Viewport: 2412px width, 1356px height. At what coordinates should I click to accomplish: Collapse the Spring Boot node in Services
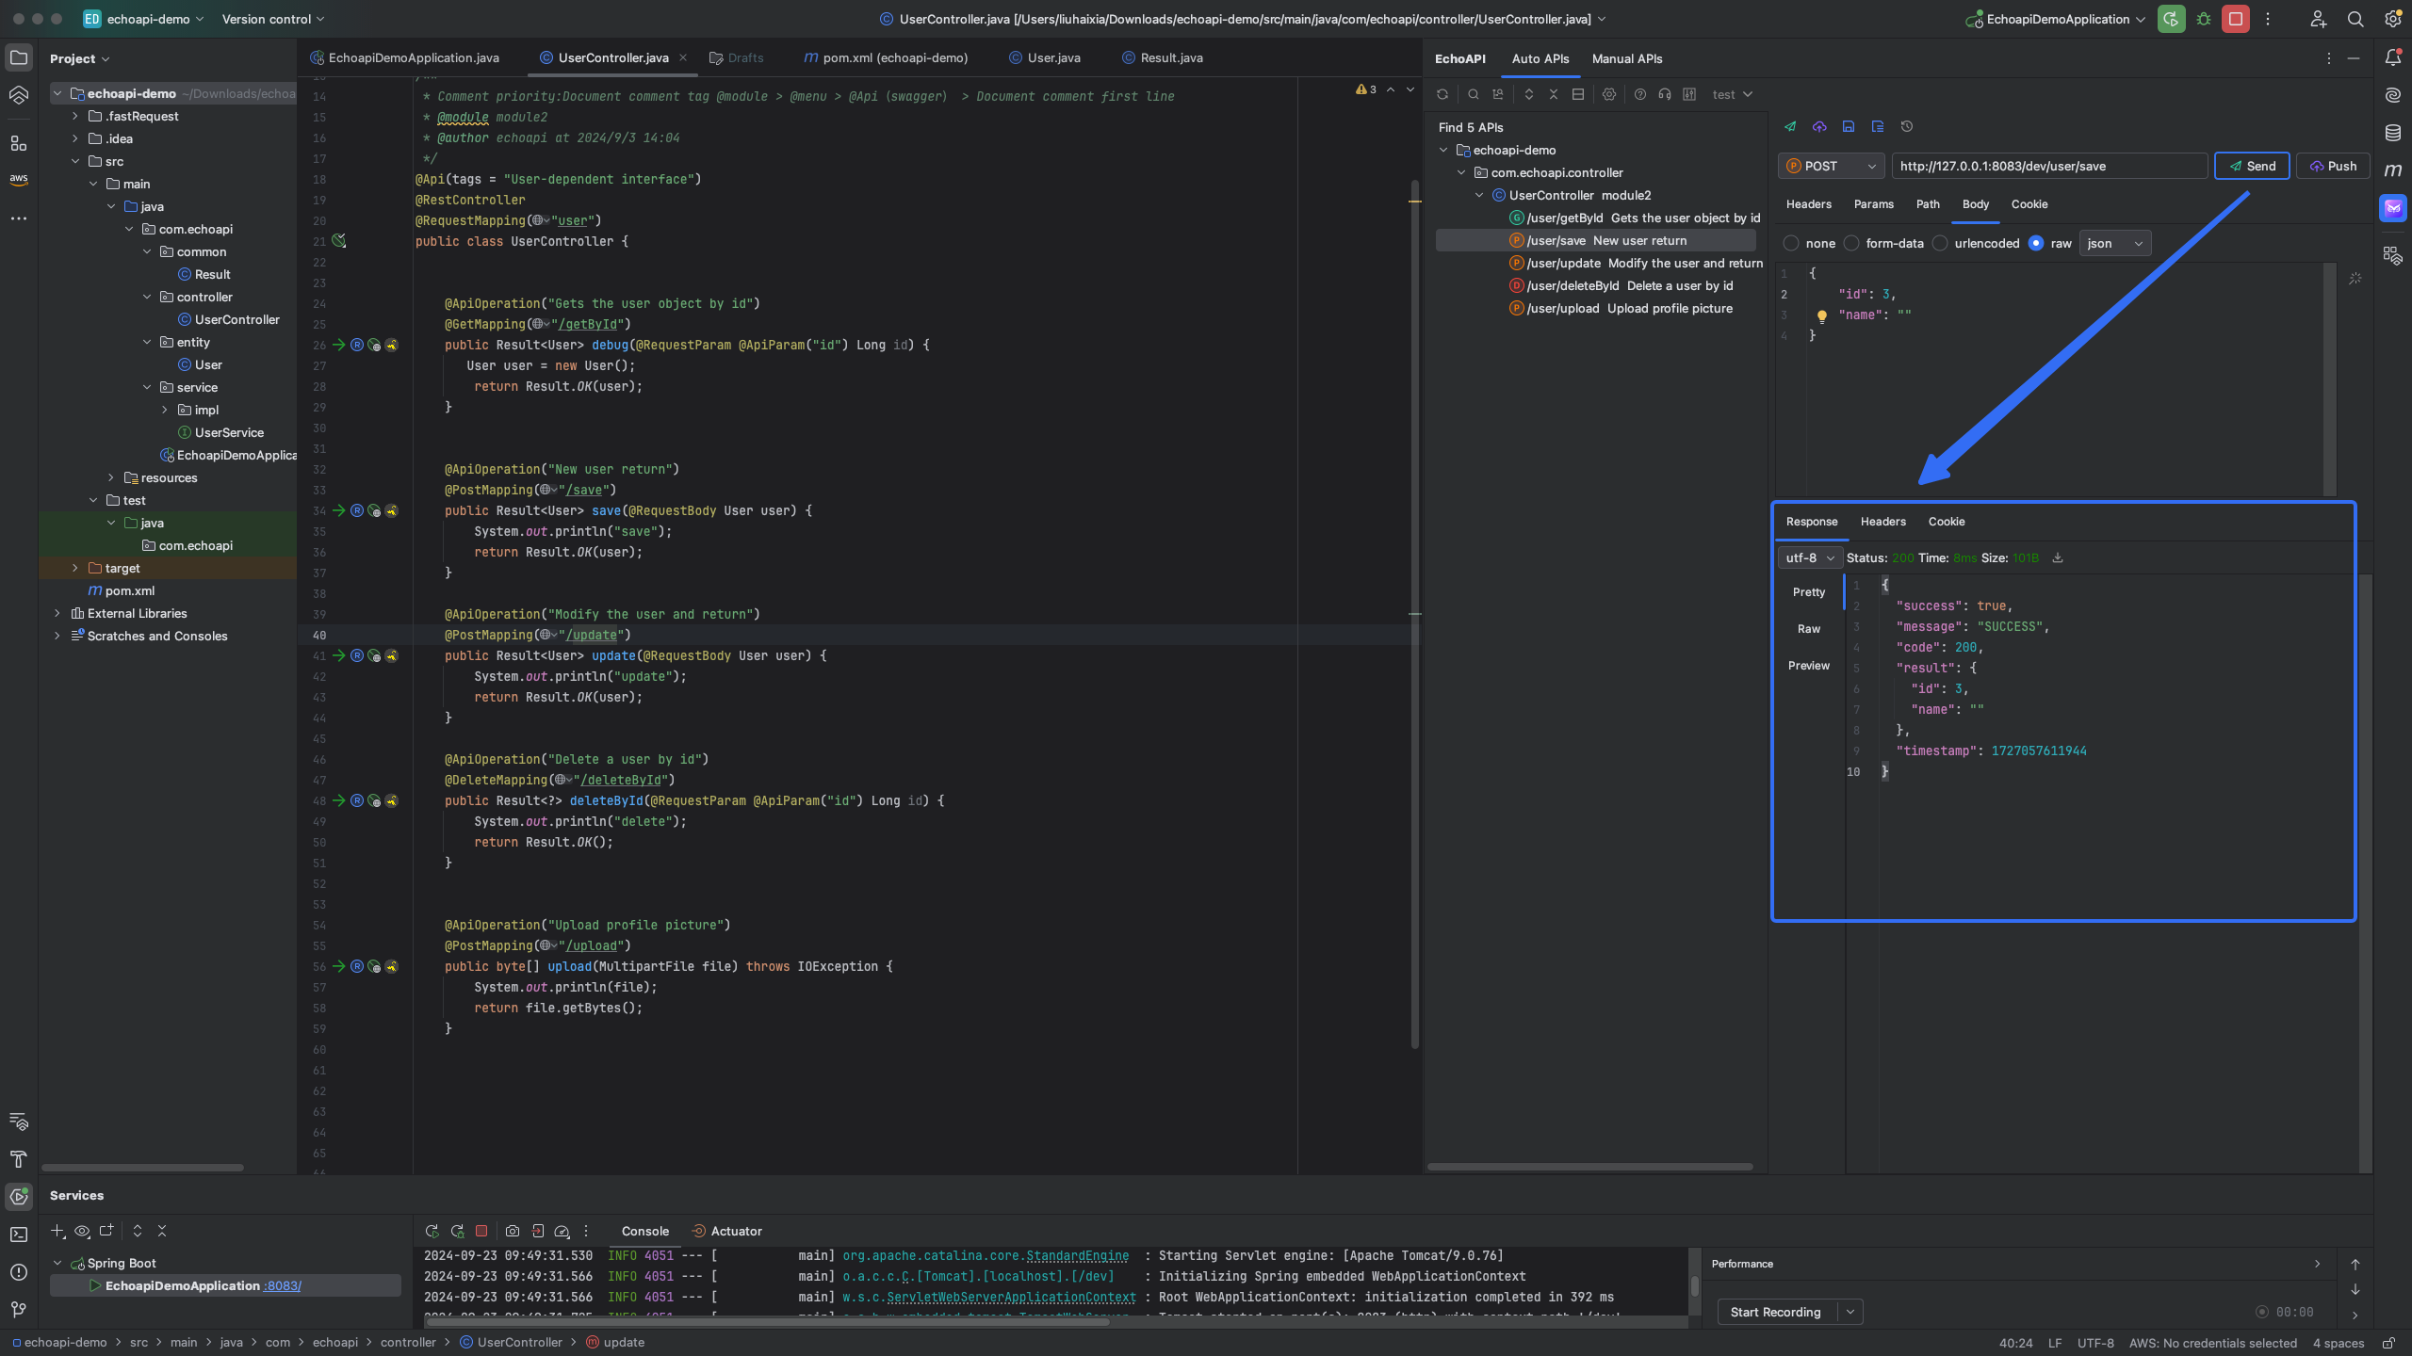tap(57, 1263)
